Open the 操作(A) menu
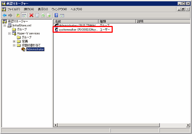Screen dimensions: 192x134 [29, 9]
